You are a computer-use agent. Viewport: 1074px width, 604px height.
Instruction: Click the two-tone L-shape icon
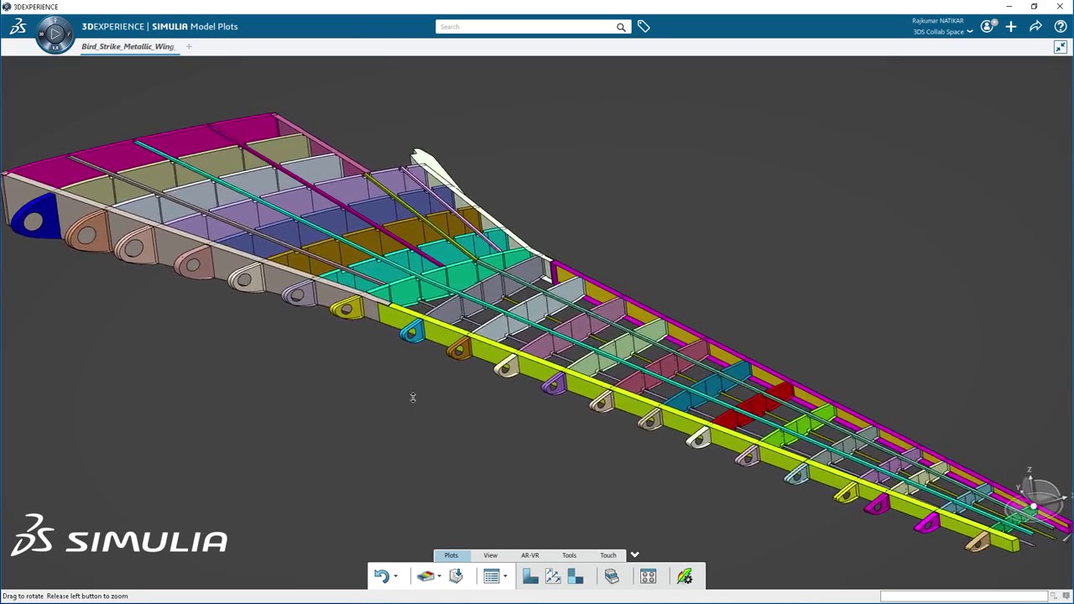tap(576, 576)
